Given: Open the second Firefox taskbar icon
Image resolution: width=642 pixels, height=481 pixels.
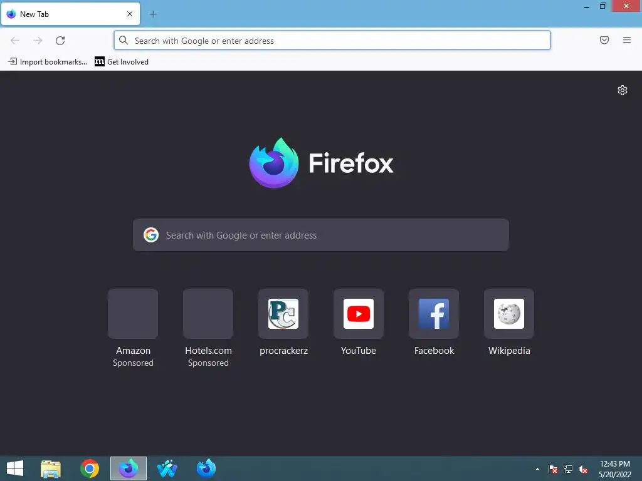Looking at the screenshot, I should [x=206, y=468].
